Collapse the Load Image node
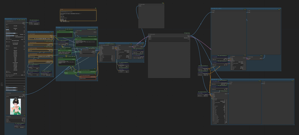 pos(6,93)
